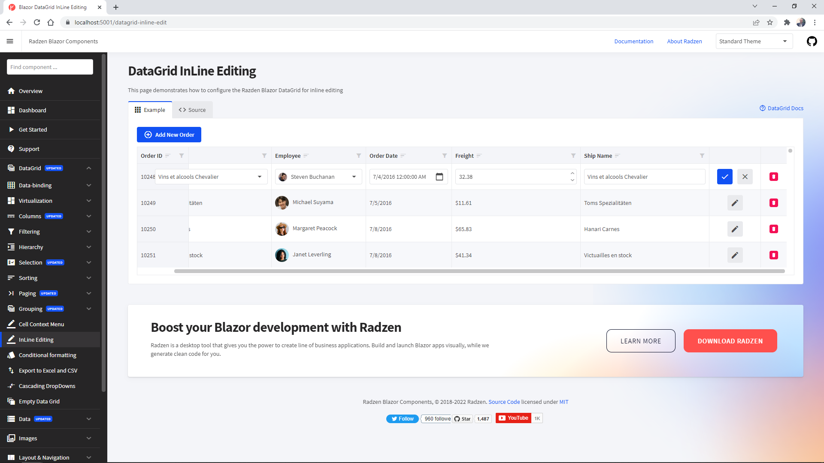The image size is (824, 463).
Task: Increase Freight value with up stepper arrow
Action: tap(572, 173)
